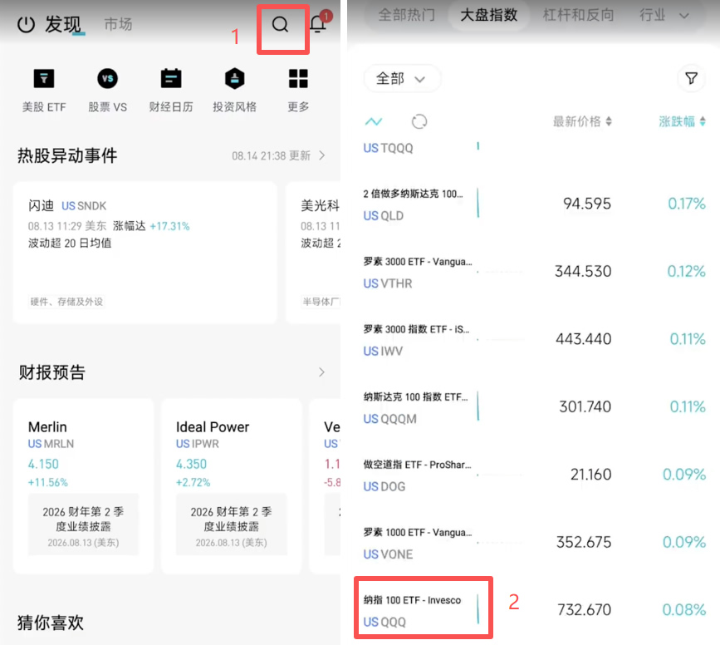This screenshot has height=645, width=720.
Task: Open VTHR 罗素 3000 ETF row
Action: pyautogui.click(x=535, y=271)
